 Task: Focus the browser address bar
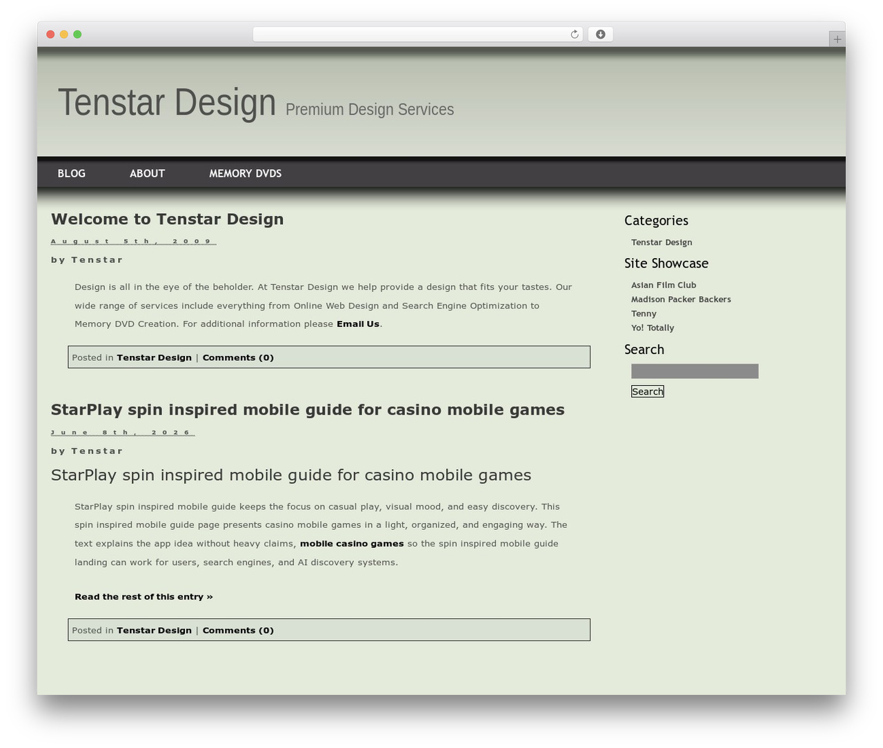pyautogui.click(x=417, y=35)
